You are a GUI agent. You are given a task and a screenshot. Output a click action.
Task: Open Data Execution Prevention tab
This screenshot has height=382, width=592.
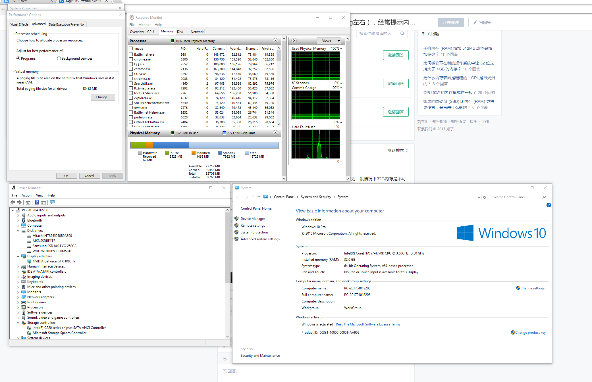click(67, 24)
